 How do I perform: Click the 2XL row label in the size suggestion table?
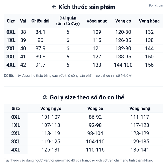tap(16, 133)
